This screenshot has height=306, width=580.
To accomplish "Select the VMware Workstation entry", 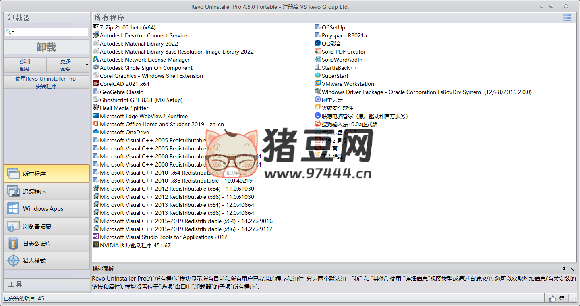I will click(347, 83).
